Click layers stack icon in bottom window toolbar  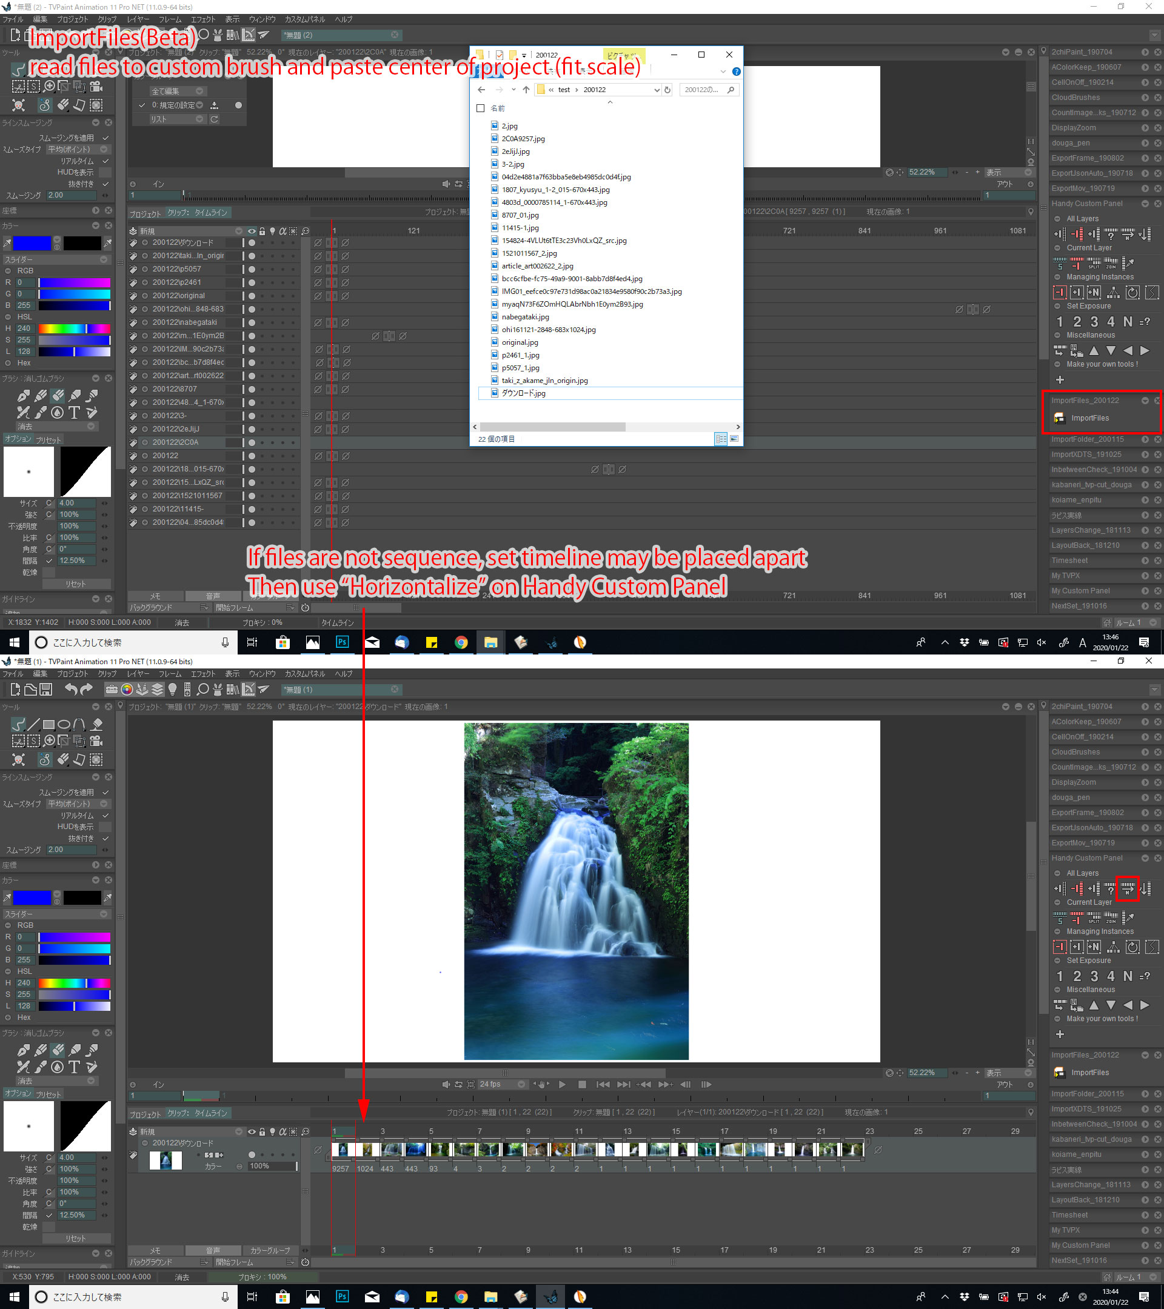click(158, 690)
